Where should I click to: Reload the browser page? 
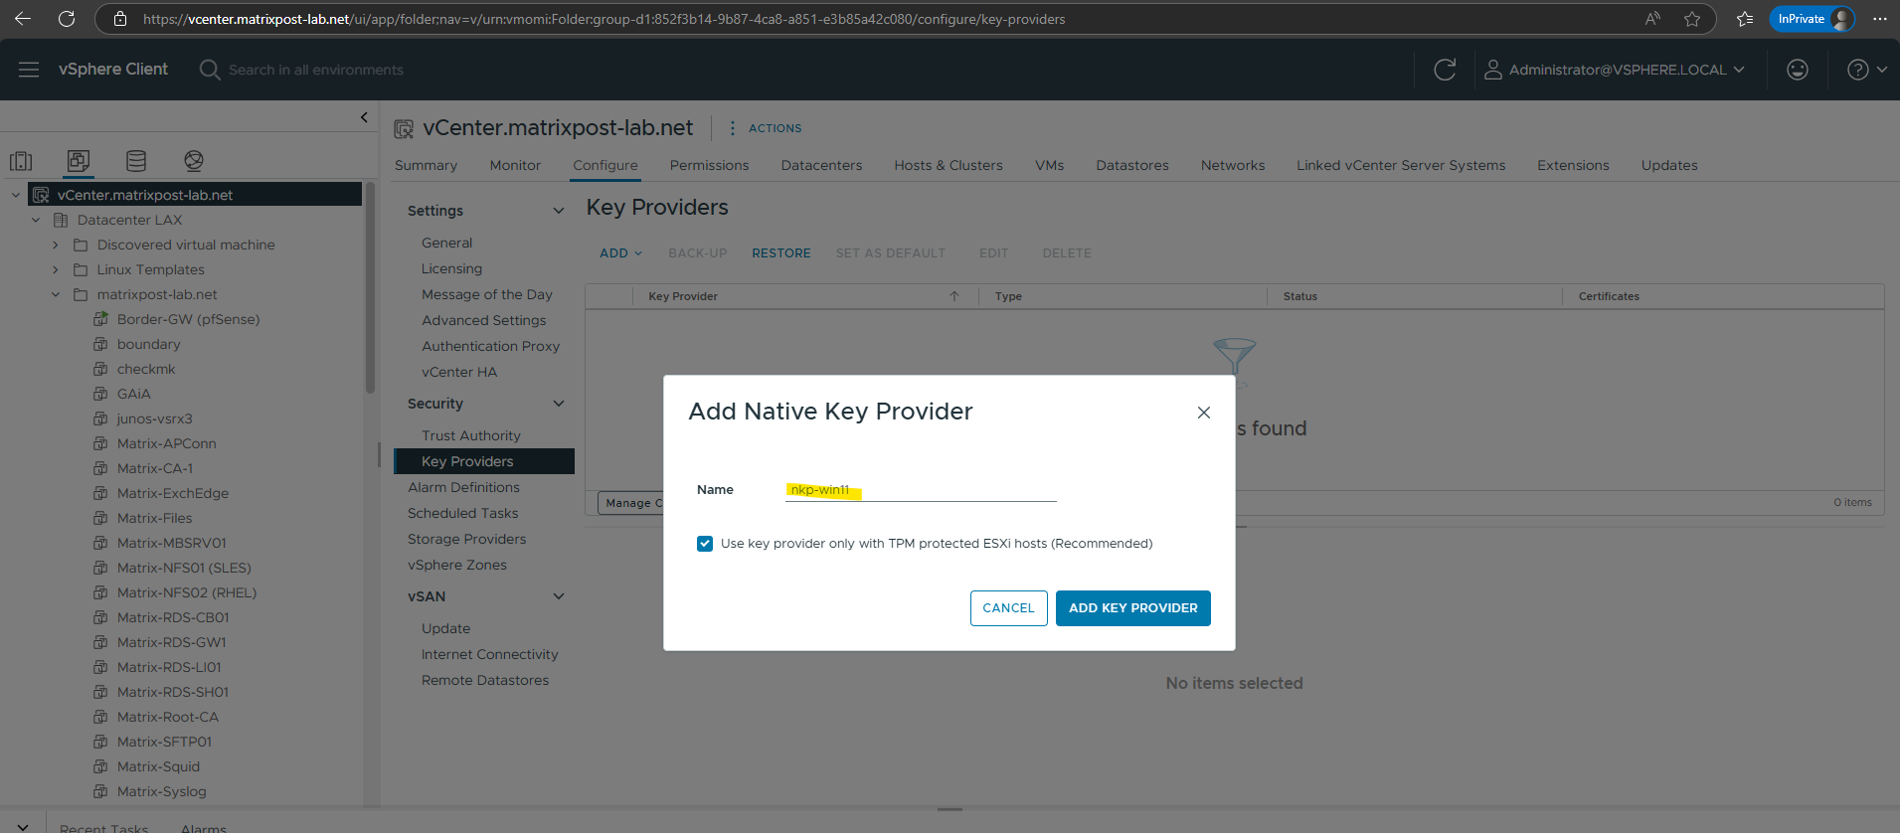click(67, 19)
